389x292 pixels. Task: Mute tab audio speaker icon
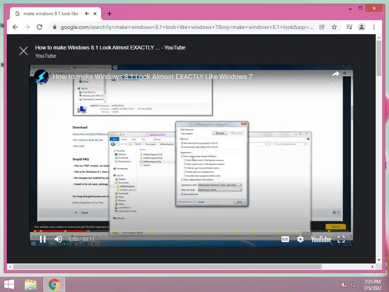pos(87,14)
